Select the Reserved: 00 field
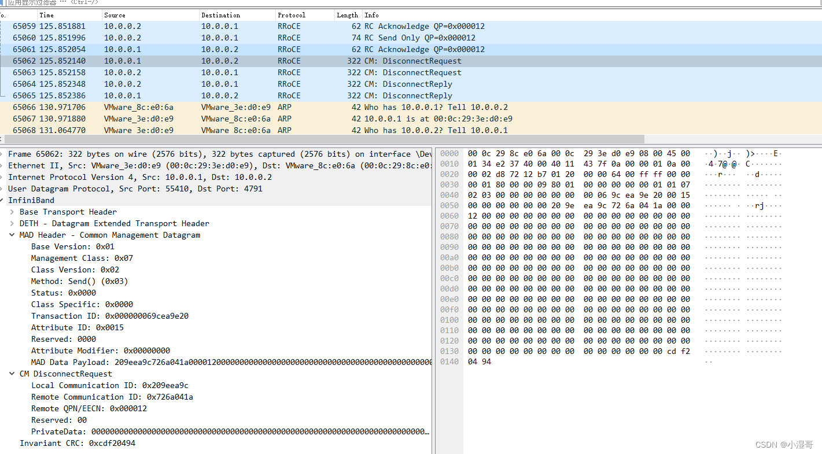 click(x=59, y=420)
